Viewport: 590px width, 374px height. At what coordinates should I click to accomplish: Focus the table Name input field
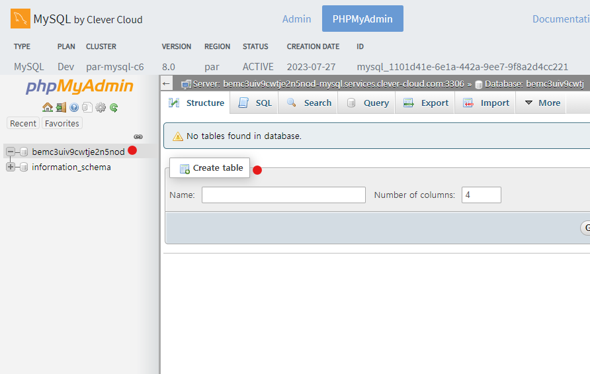[x=284, y=195]
